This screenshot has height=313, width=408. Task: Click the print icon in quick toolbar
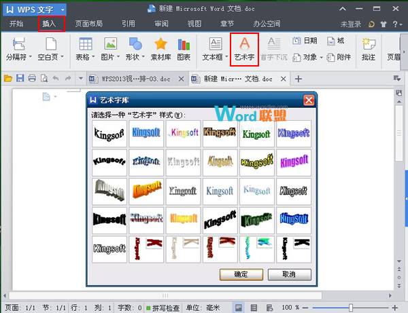click(x=32, y=78)
